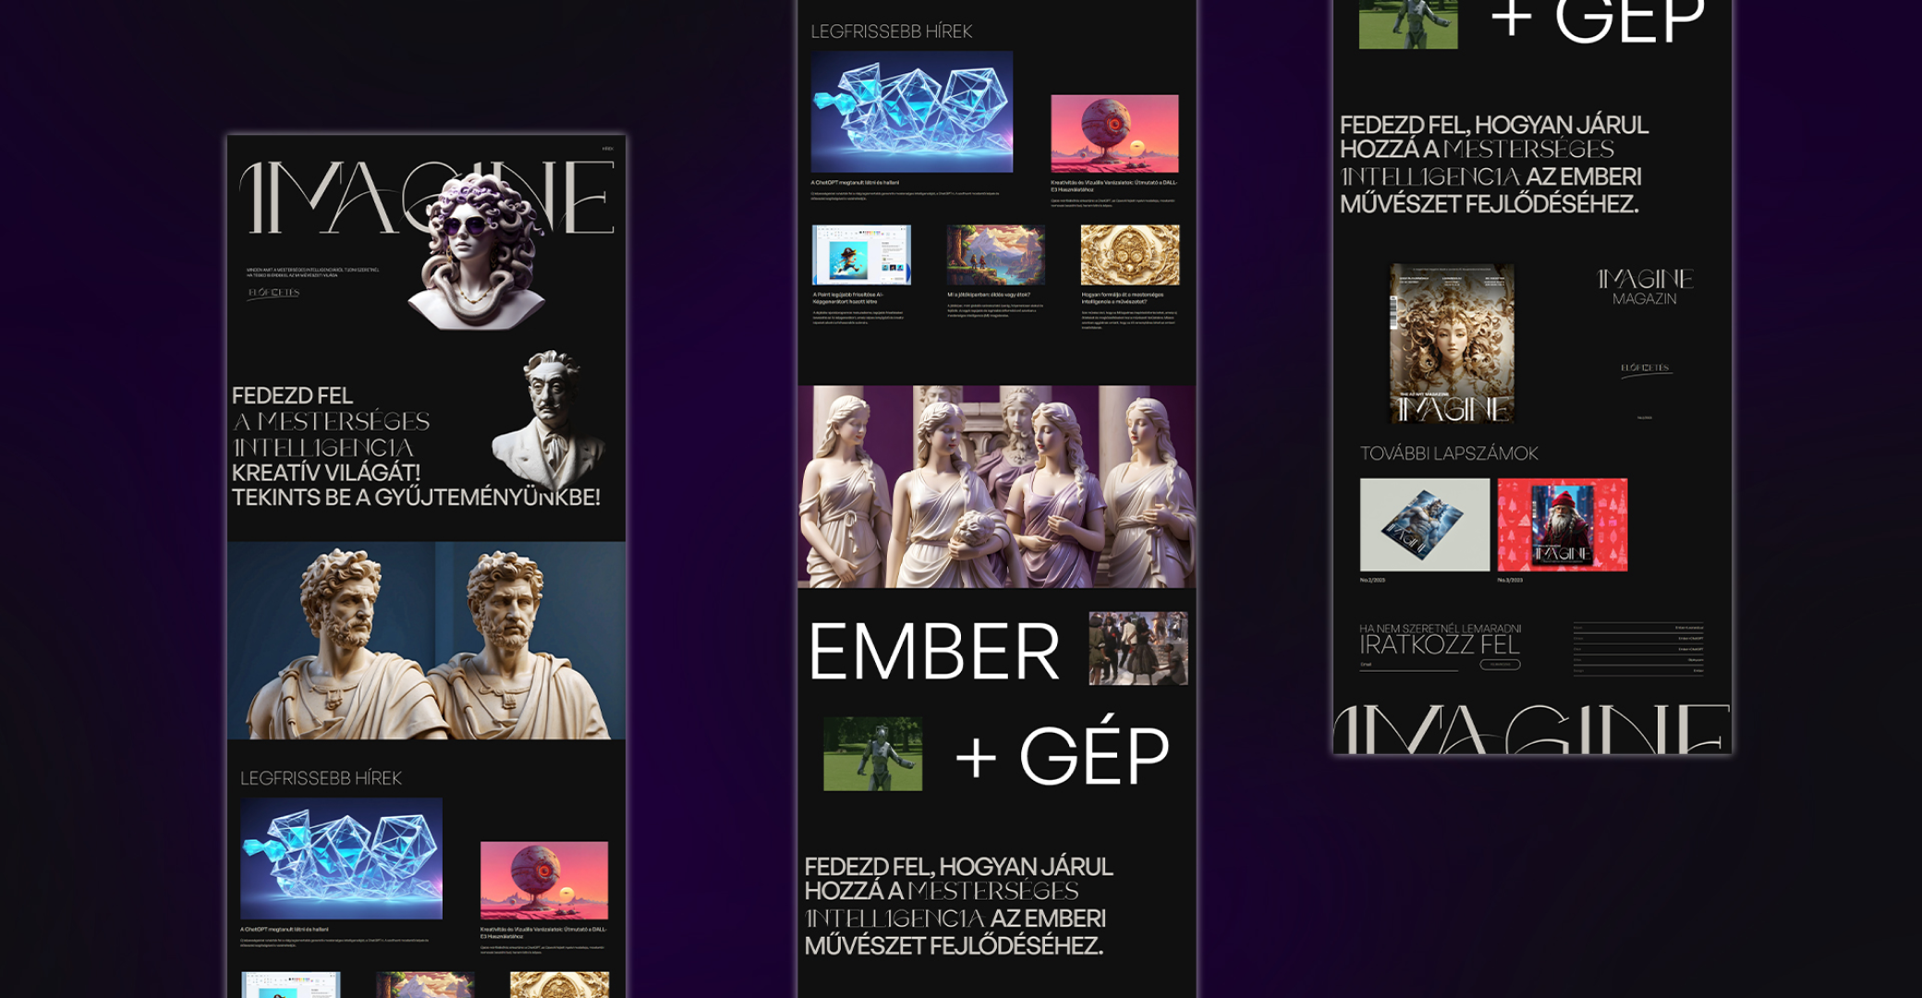This screenshot has width=1922, height=998.
Task: Click the article title 'Mi a játékiparban: áldás vagy átok?'
Action: [x=988, y=295]
